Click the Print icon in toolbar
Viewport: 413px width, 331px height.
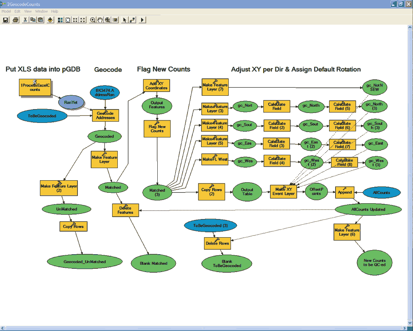pyautogui.click(x=16, y=20)
